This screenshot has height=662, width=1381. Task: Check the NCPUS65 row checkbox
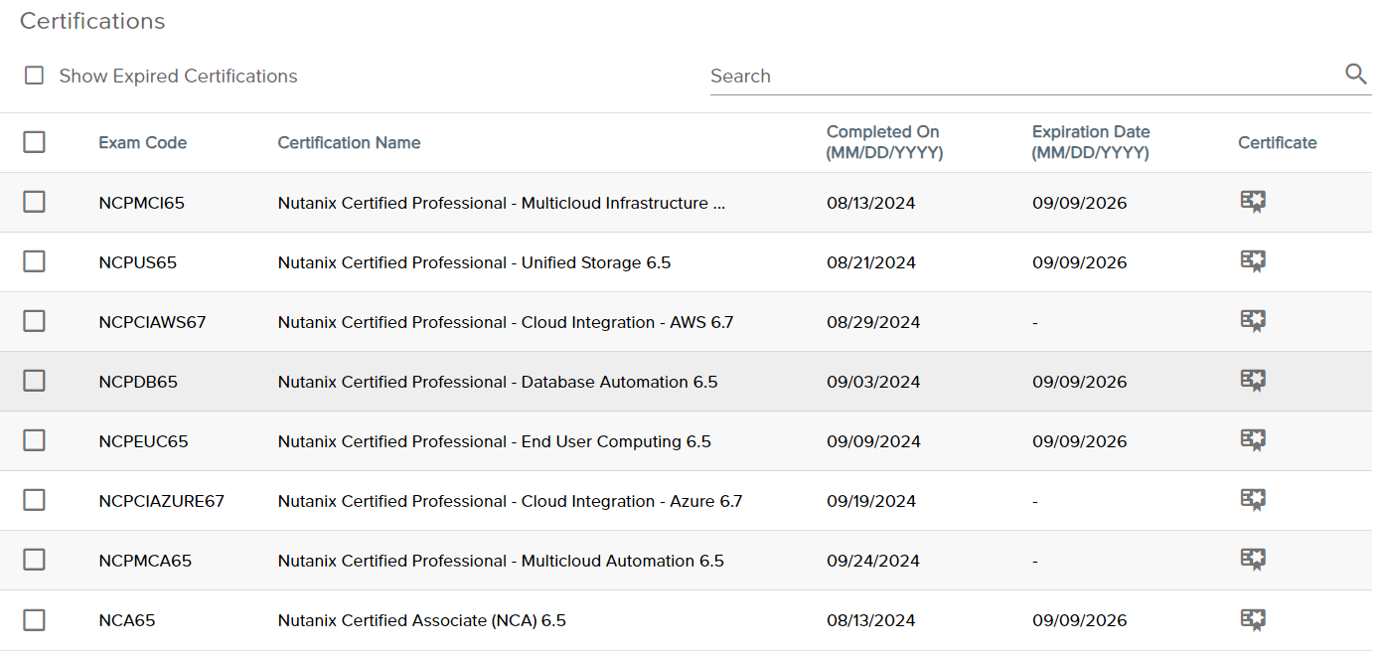click(34, 261)
